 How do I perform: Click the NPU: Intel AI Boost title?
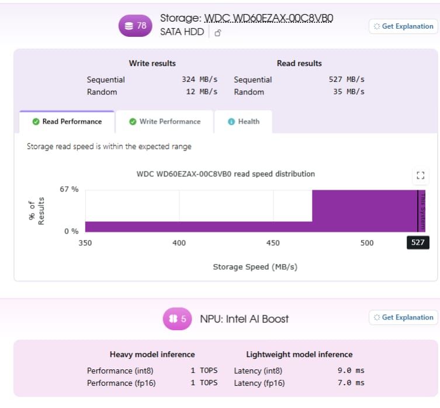(244, 319)
